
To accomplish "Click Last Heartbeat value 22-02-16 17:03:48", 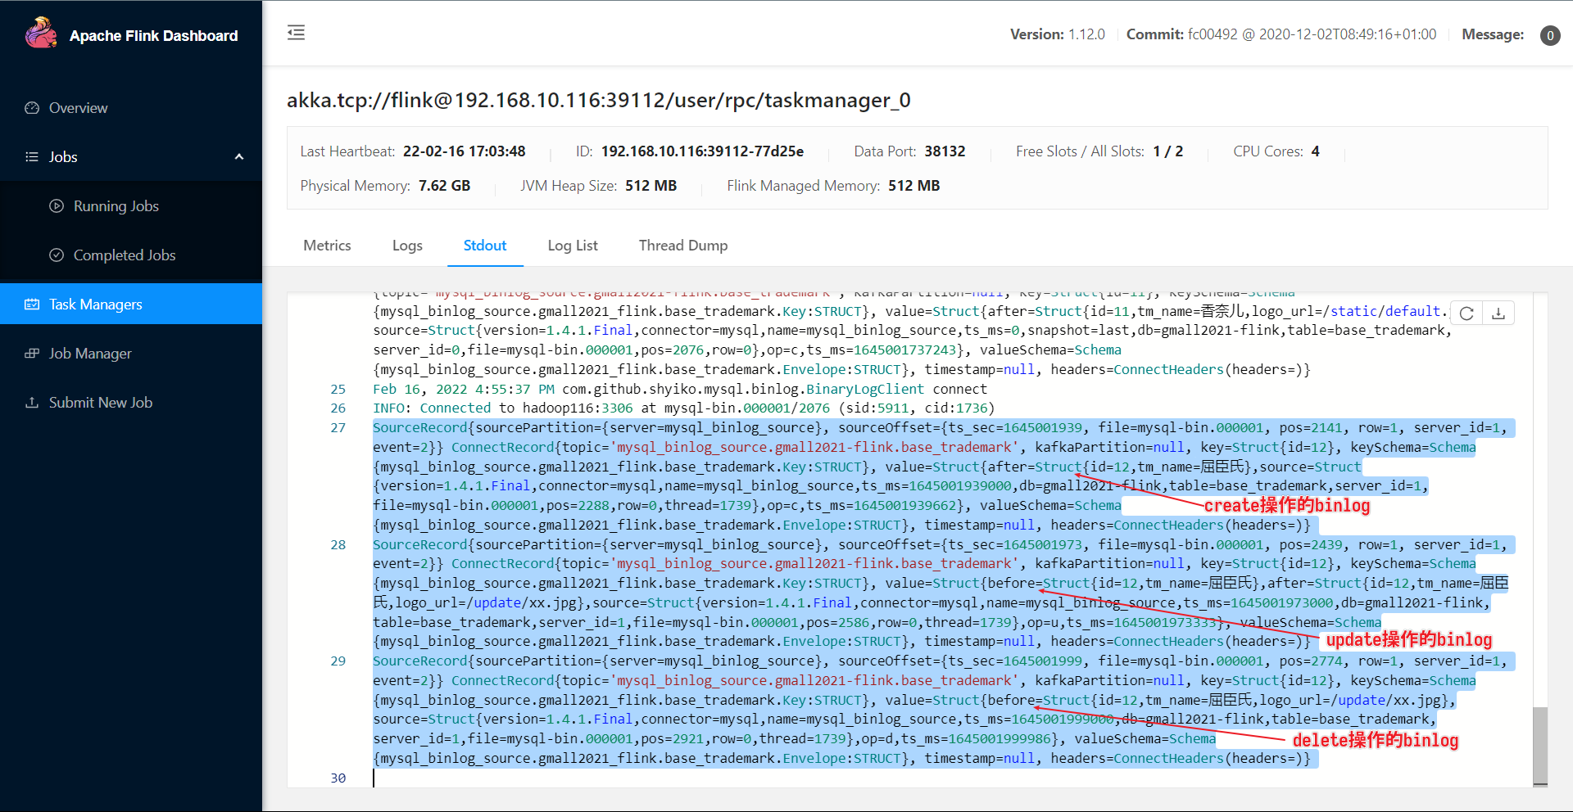I will [464, 151].
